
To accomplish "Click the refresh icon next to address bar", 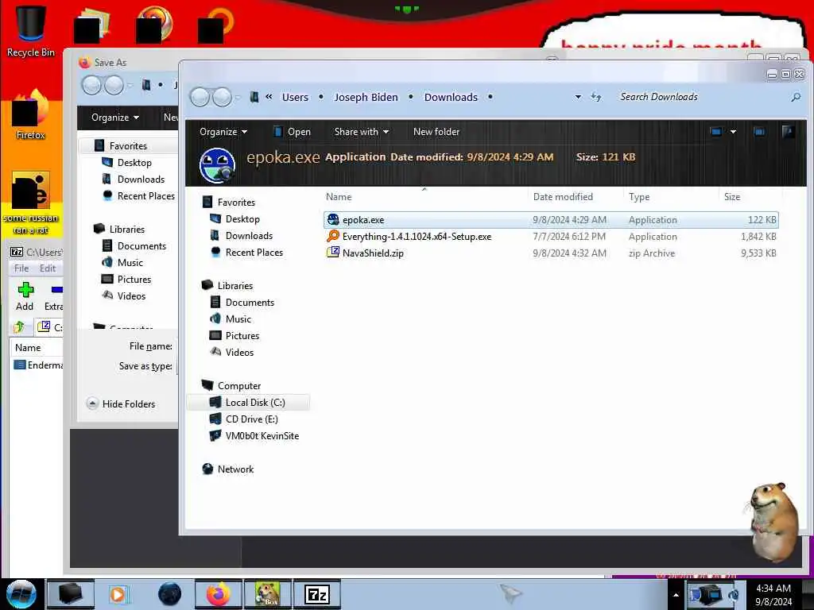I will (x=596, y=97).
